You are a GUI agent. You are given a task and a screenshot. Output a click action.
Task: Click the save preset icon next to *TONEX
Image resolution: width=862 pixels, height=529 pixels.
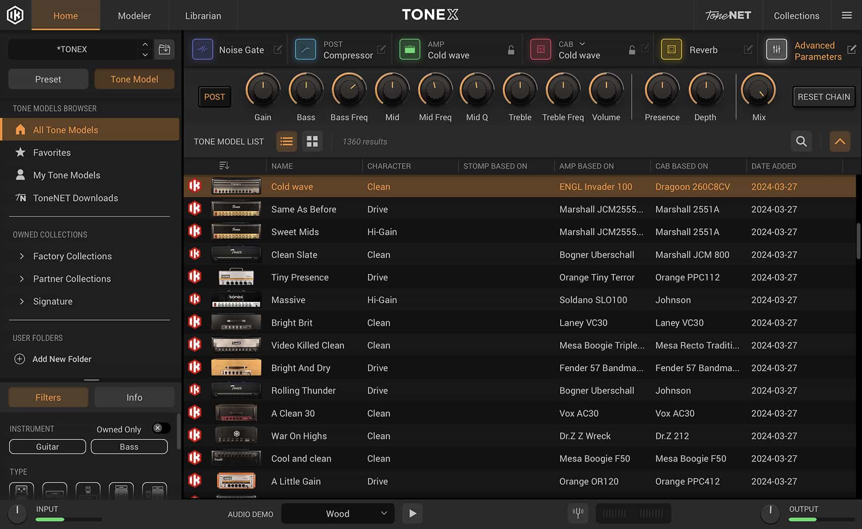pos(164,49)
